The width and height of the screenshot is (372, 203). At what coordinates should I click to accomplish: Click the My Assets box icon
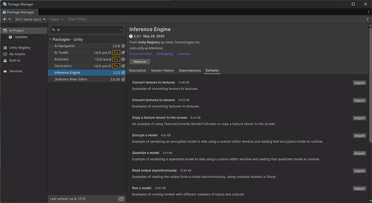coord(5,54)
